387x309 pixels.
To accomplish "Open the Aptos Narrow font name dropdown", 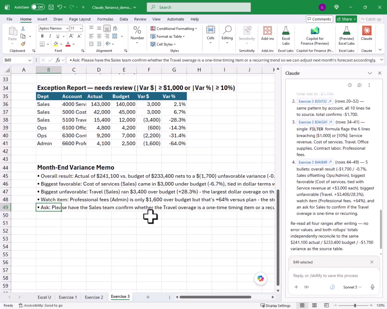I will (x=67, y=28).
